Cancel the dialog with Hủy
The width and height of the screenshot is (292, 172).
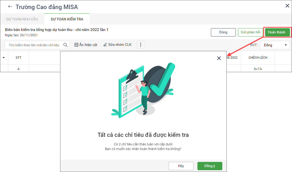coord(181,166)
